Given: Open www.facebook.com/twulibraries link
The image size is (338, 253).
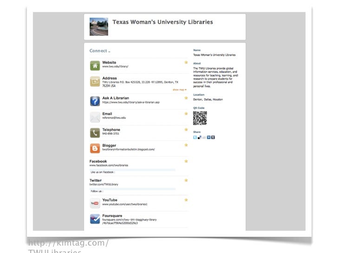Looking at the screenshot, I should click(109, 165).
